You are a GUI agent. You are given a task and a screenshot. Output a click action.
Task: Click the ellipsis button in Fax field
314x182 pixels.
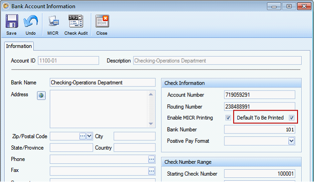coord(151,171)
